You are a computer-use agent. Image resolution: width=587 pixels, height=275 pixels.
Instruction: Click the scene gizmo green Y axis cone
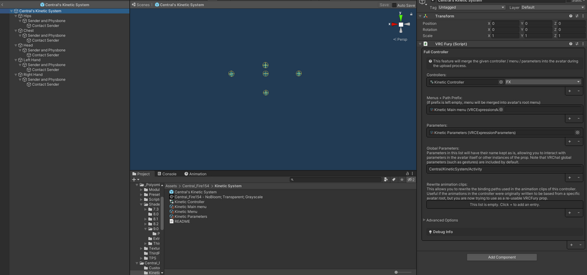(401, 18)
